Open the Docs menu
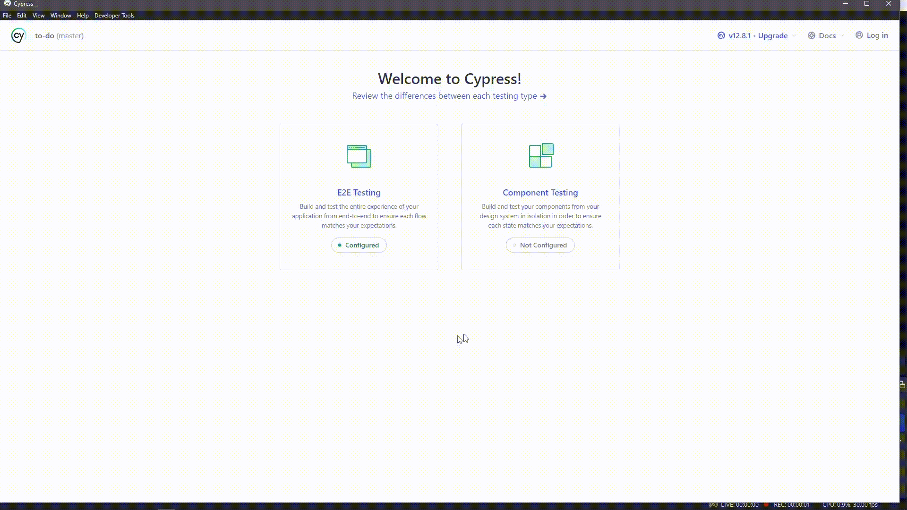This screenshot has width=907, height=510. coord(825,35)
